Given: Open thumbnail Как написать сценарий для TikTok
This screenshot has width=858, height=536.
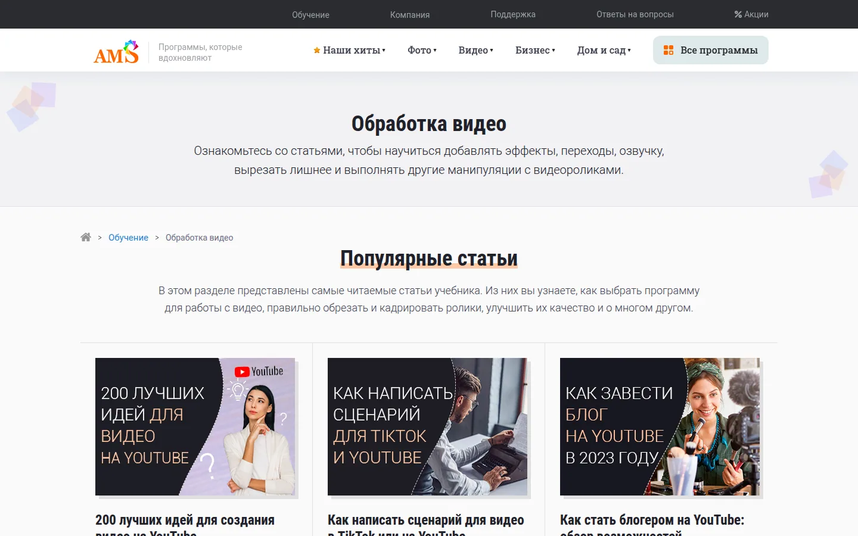Looking at the screenshot, I should 427,426.
